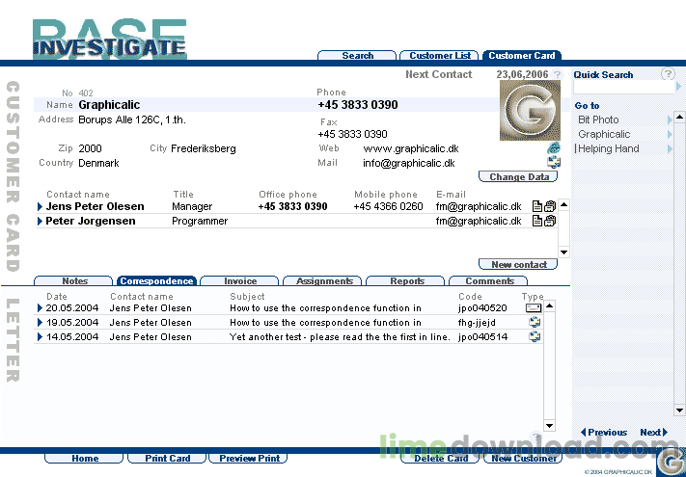This screenshot has height=477, width=686.
Task: Open the Assignments tab
Action: tap(324, 280)
